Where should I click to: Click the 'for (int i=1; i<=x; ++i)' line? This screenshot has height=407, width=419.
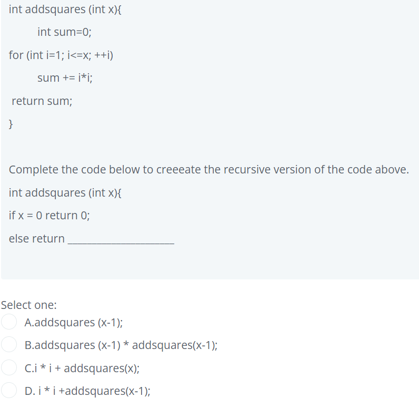tap(61, 55)
